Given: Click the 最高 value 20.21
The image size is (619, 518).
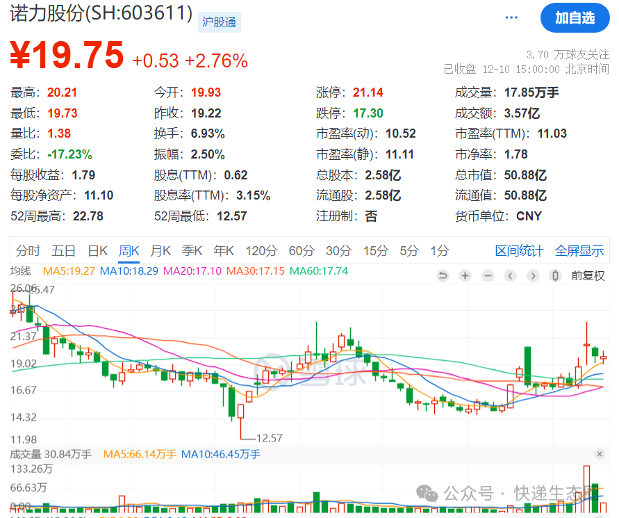Looking at the screenshot, I should (62, 92).
